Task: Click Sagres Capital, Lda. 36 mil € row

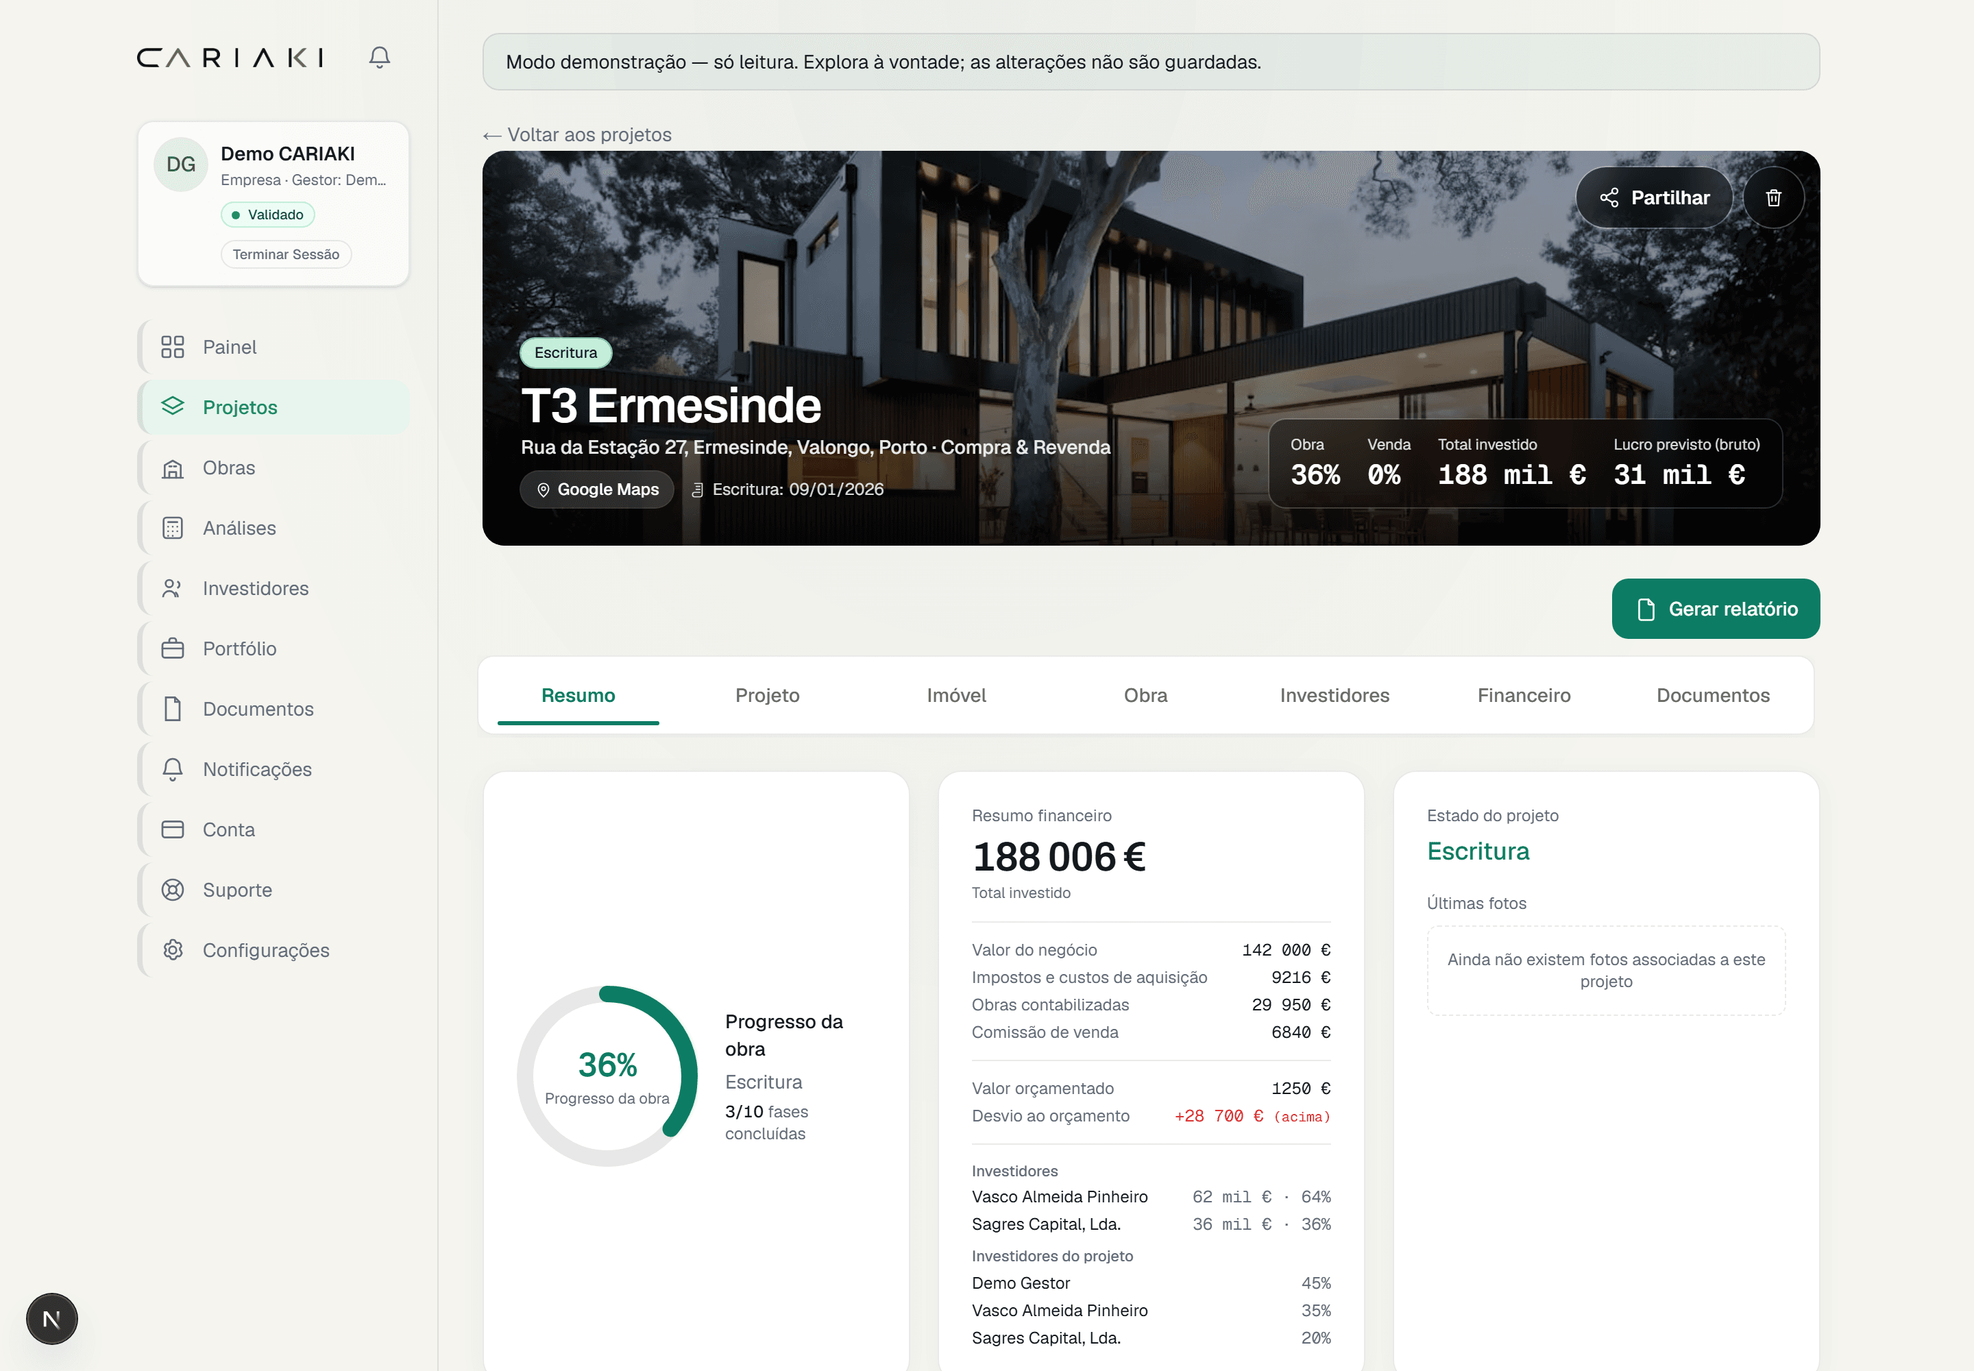Action: point(1151,1224)
